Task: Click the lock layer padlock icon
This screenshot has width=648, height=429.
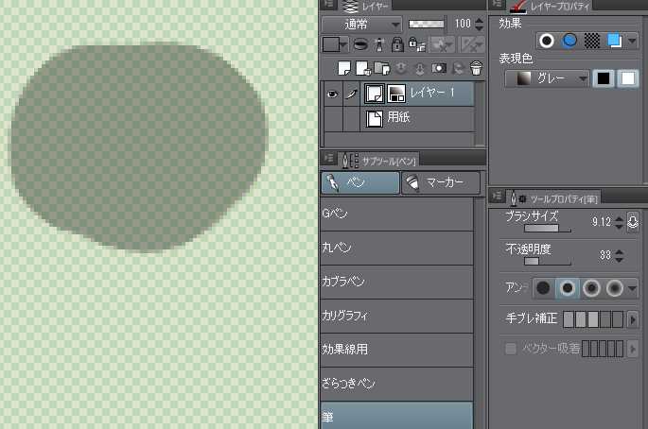Action: point(397,44)
